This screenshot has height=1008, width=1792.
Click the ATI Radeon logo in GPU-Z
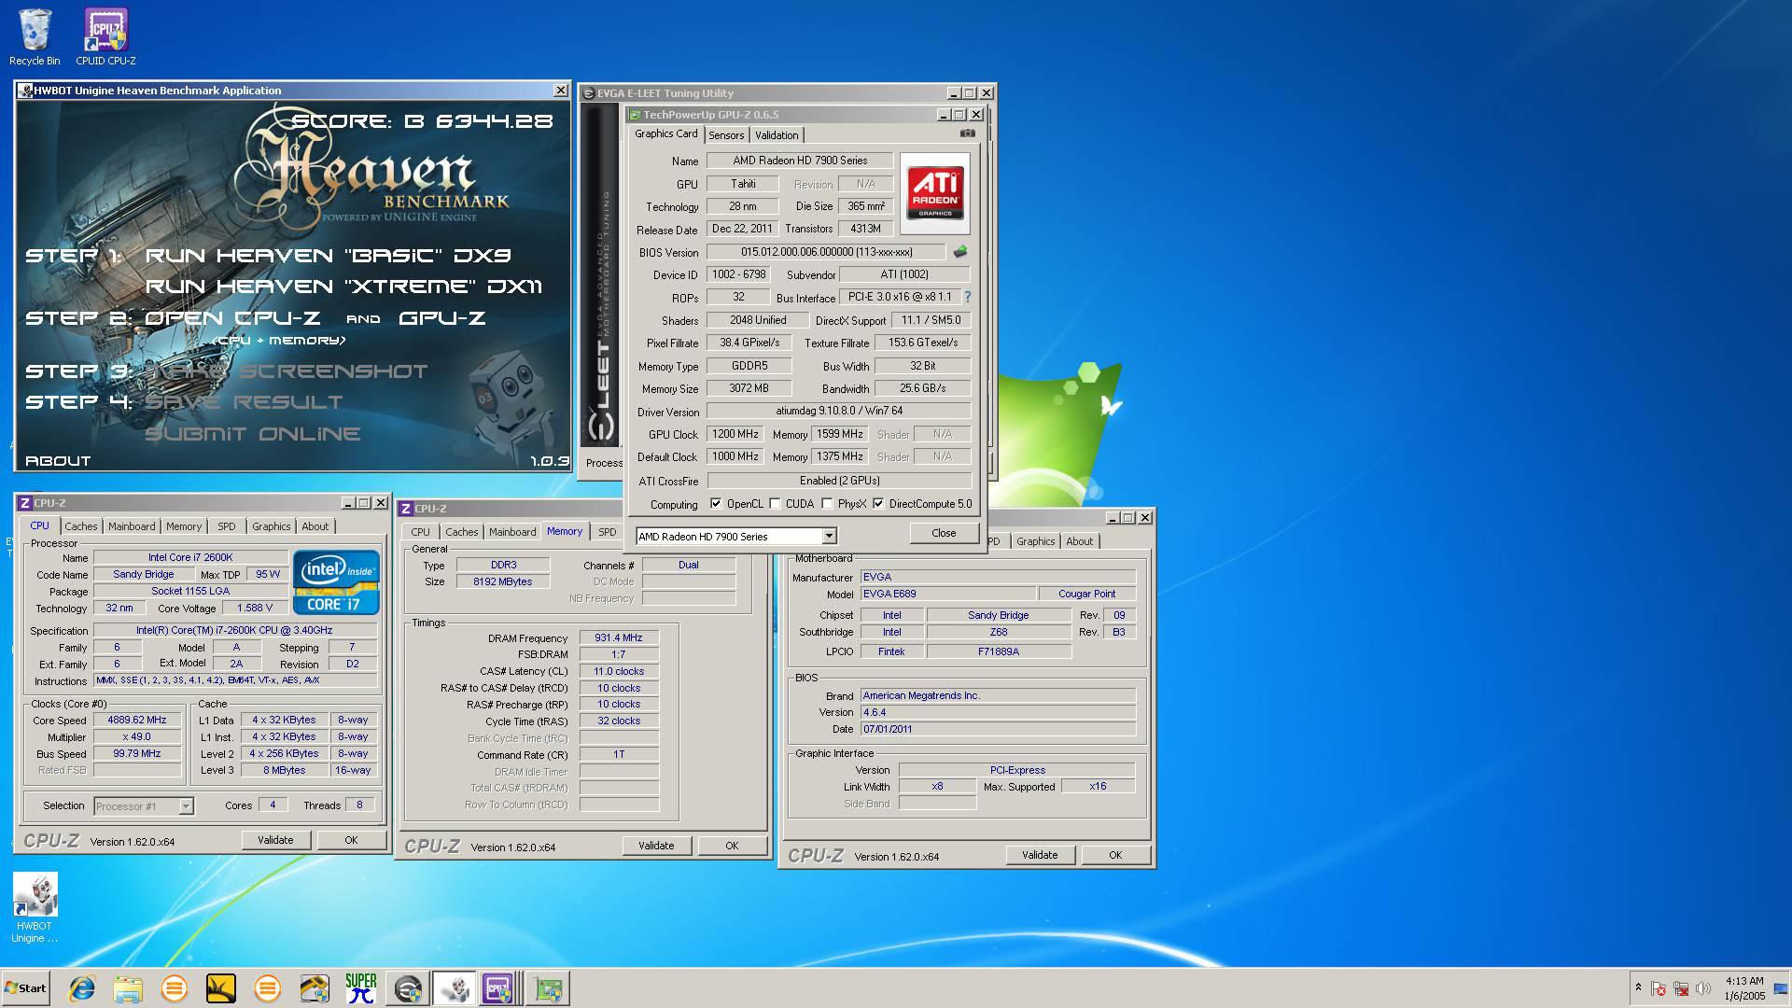click(935, 193)
